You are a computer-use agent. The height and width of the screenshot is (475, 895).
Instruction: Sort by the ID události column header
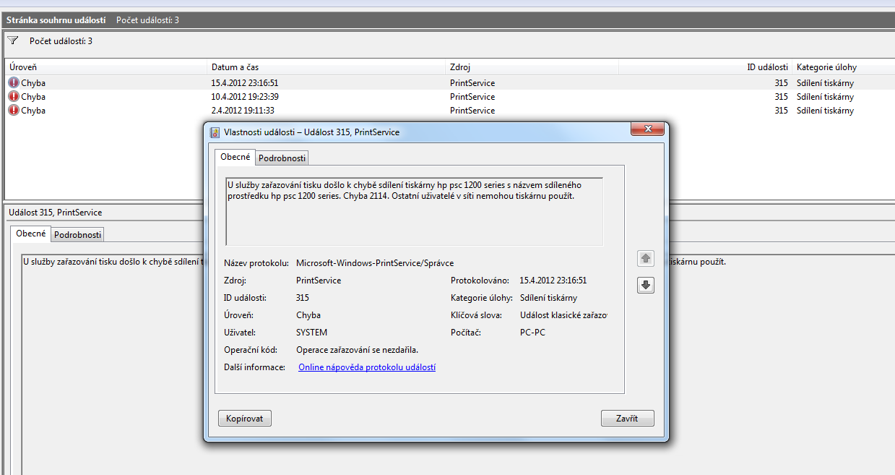tap(705, 67)
